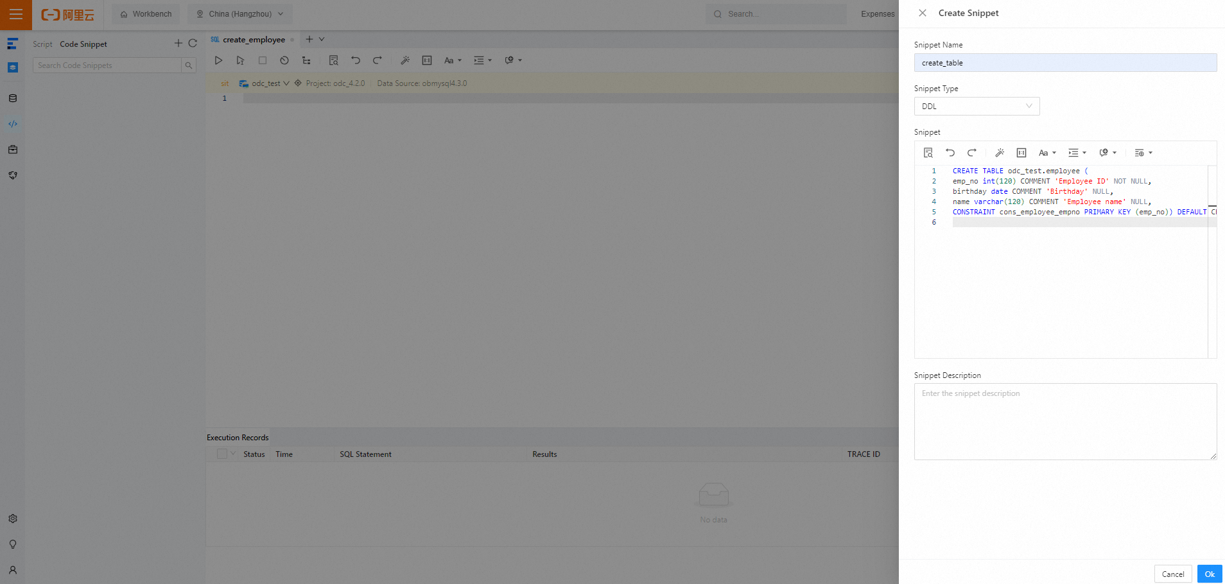1225x584 pixels.
Task: Click the boxed 1:1 icon in snippet editor toolbar
Action: pyautogui.click(x=1021, y=153)
